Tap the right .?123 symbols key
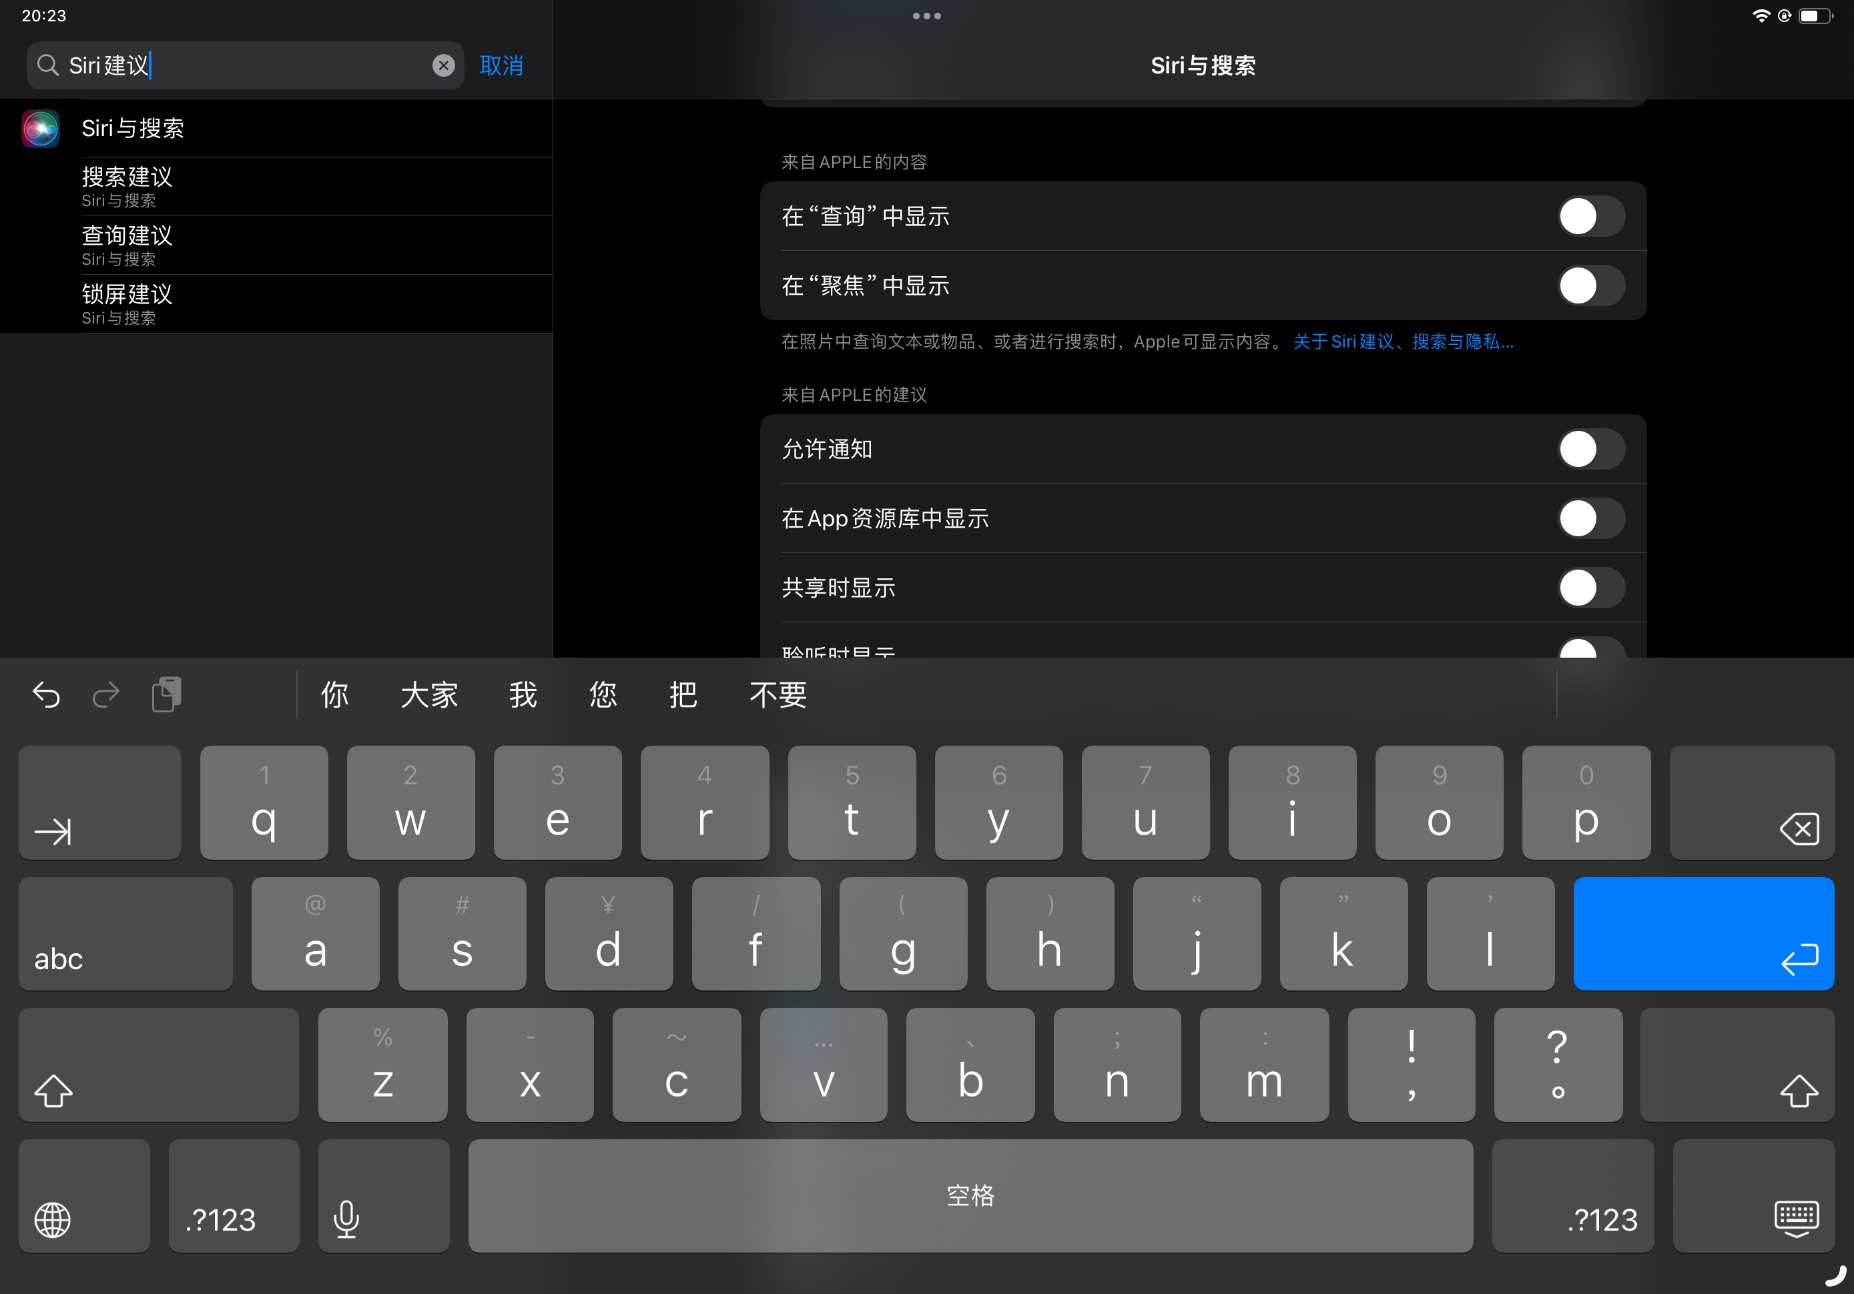Image resolution: width=1854 pixels, height=1294 pixels. (x=1573, y=1197)
